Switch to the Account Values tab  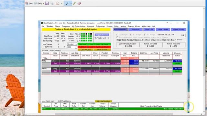point(120,30)
